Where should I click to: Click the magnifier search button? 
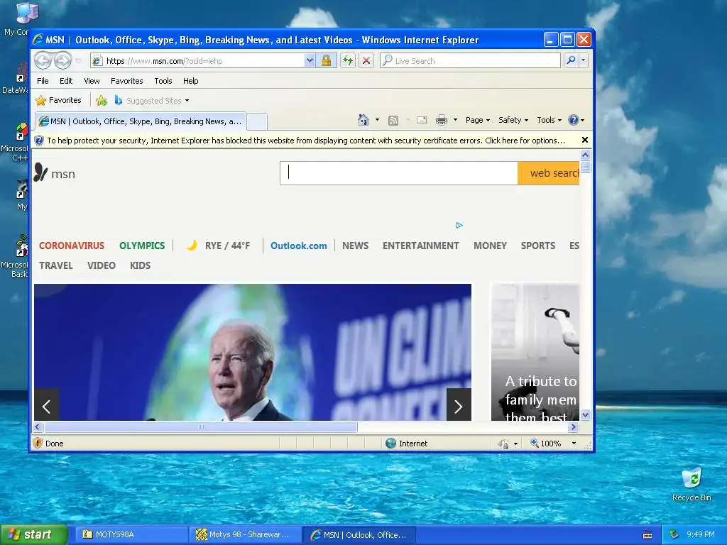coord(572,61)
